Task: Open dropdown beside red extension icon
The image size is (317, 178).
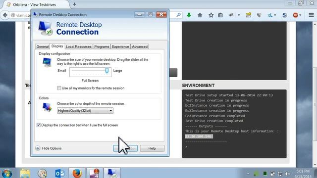Action: click(300, 15)
